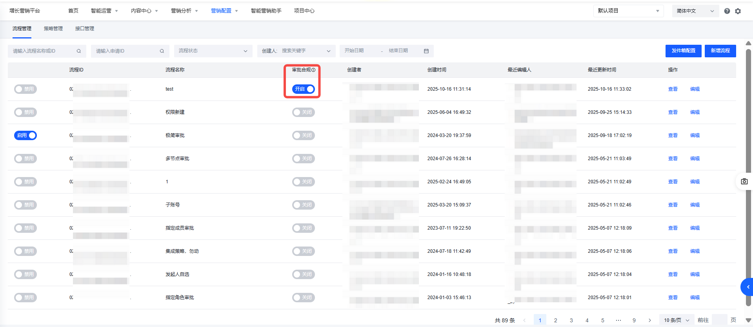Click flow name 集成策略，勿动
This screenshot has height=327, width=753.
click(x=182, y=251)
